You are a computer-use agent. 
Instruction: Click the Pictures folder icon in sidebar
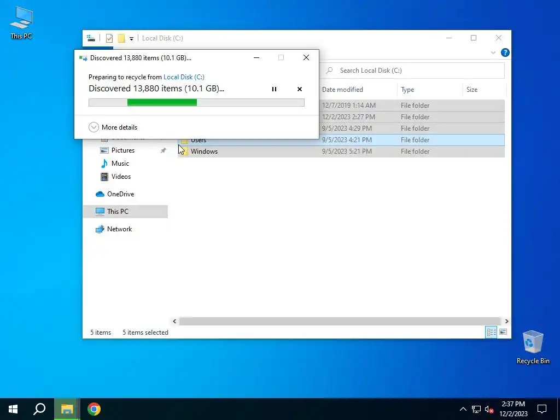104,150
